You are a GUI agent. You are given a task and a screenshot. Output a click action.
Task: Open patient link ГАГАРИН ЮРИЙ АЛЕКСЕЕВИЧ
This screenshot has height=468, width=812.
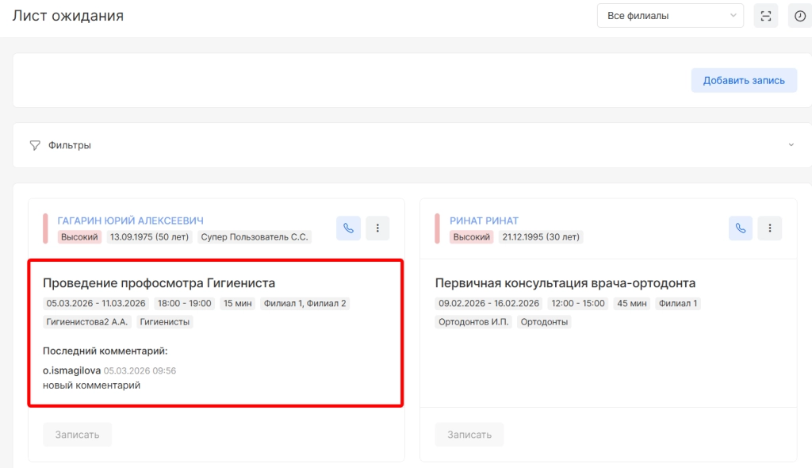(131, 221)
